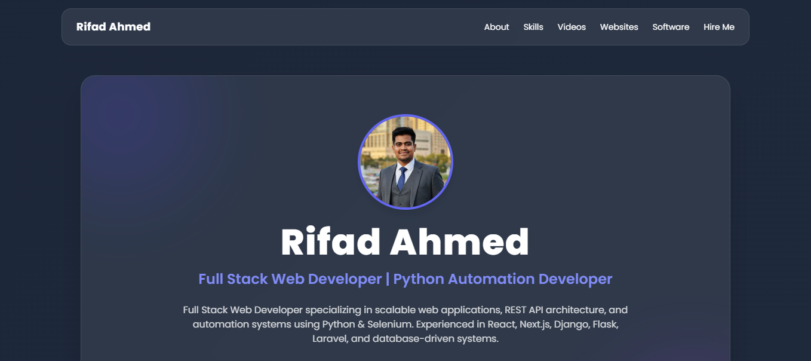Click 'Next.js' in the description paragraph
This screenshot has width=811, height=361.
(x=533, y=325)
